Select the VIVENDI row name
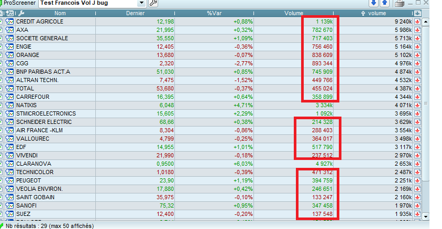 pos(27,156)
